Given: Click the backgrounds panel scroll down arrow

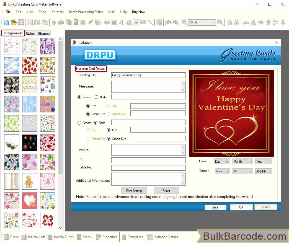Looking at the screenshot, I should point(60,228).
